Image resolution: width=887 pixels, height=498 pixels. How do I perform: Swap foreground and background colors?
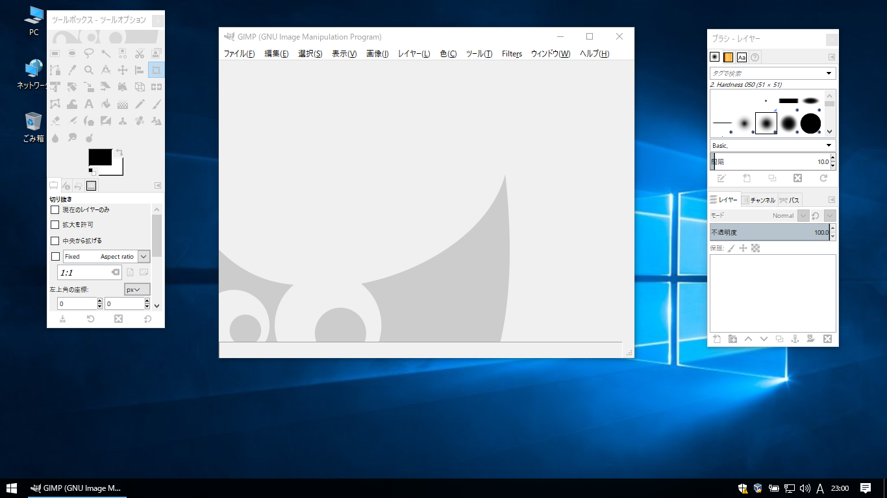click(119, 152)
